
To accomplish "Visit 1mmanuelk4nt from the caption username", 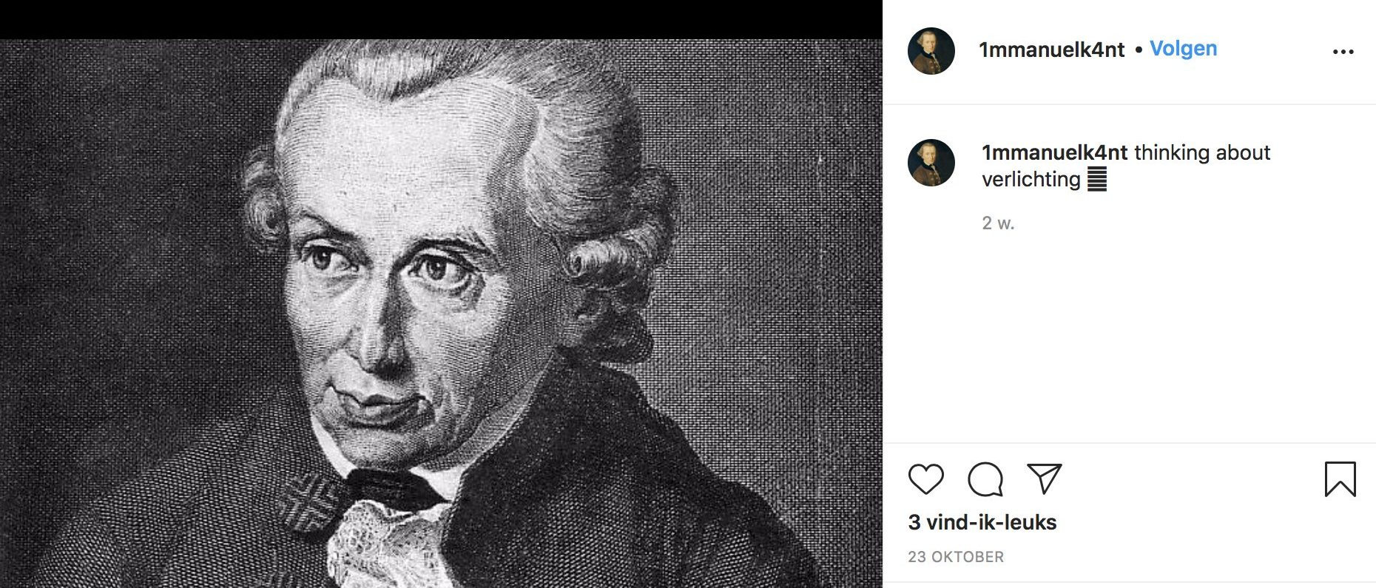I will click(x=1054, y=152).
